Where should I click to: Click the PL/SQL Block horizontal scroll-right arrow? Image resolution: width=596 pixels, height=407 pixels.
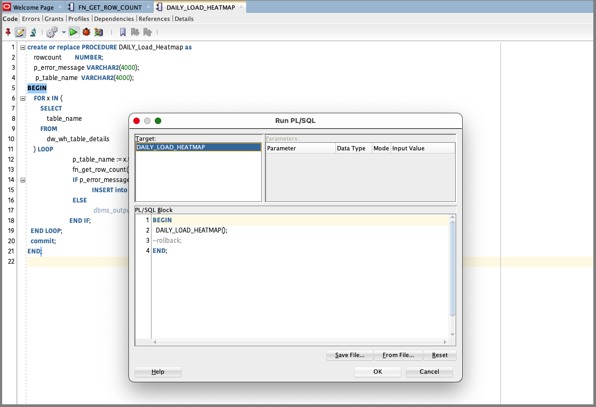[x=445, y=342]
